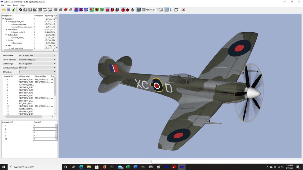The width and height of the screenshot is (303, 170).
Task: Open the File menu
Action: pyautogui.click(x=3, y=5)
